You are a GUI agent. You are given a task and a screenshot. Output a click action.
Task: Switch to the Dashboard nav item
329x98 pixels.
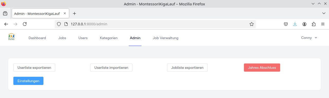37,38
